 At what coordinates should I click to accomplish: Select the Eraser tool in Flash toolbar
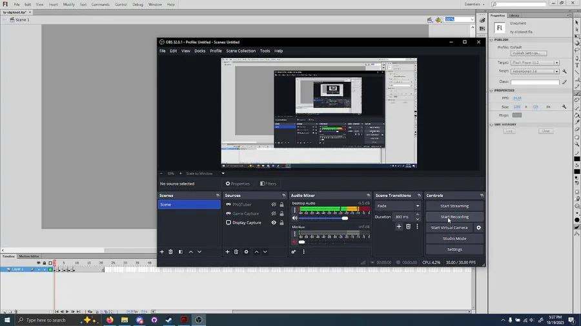[577, 129]
